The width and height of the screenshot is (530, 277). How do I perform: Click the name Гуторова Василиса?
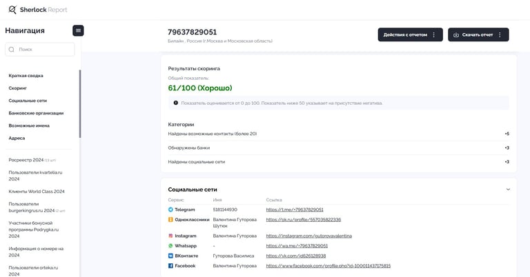[x=233, y=256]
